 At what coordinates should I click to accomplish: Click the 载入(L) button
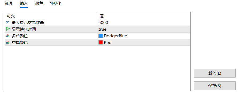point(215,73)
